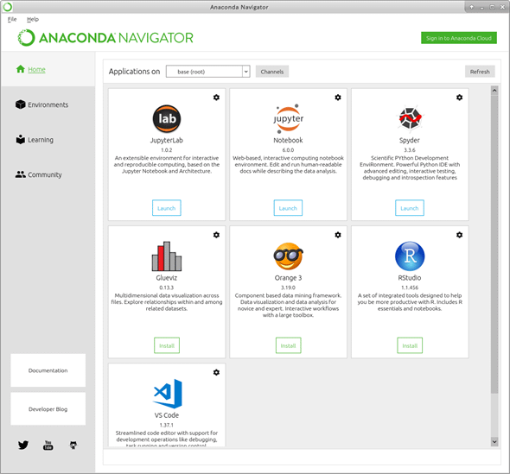Open the Documentation link
The height and width of the screenshot is (474, 510).
pyautogui.click(x=48, y=370)
